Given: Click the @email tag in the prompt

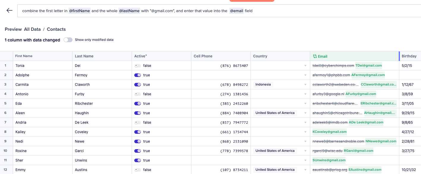Looking at the screenshot, I should 236,11.
